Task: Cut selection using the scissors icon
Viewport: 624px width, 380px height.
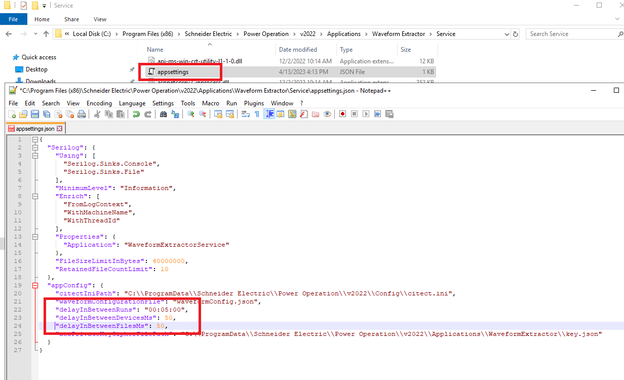Action: coord(97,114)
